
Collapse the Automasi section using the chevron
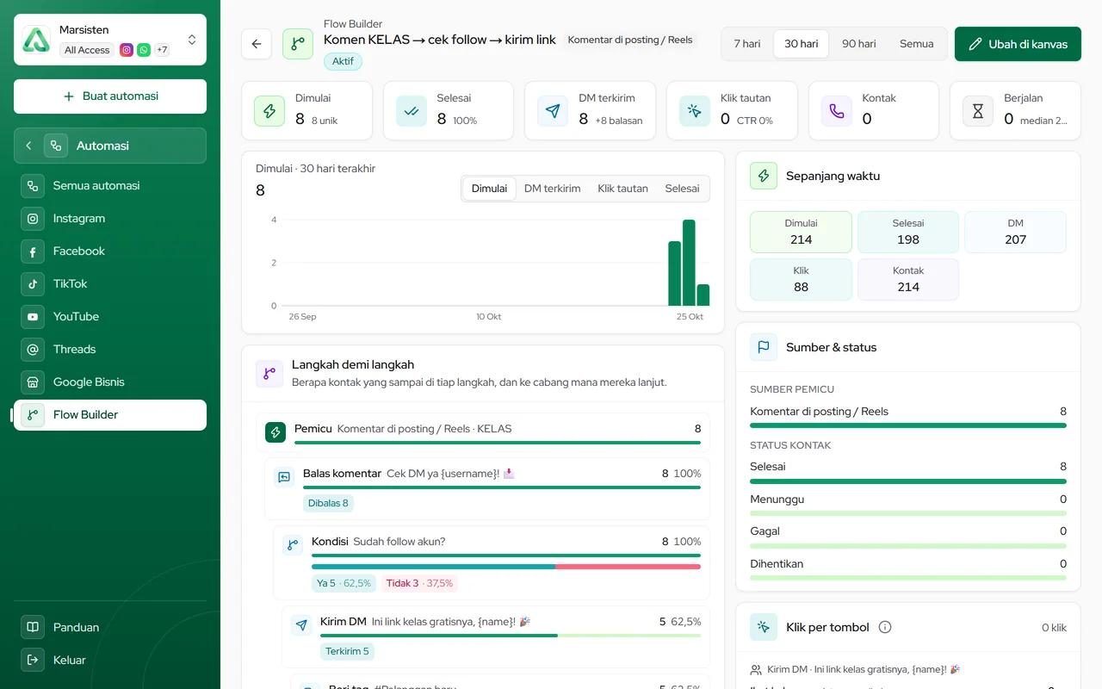coord(28,146)
